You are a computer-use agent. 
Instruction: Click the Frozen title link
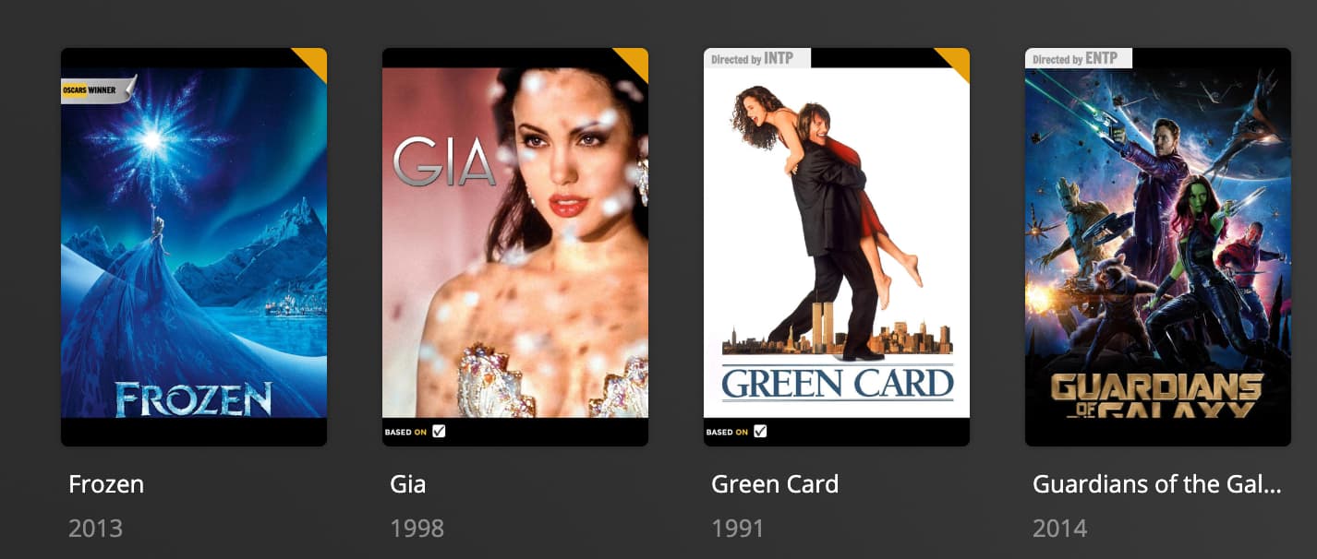[x=106, y=484]
